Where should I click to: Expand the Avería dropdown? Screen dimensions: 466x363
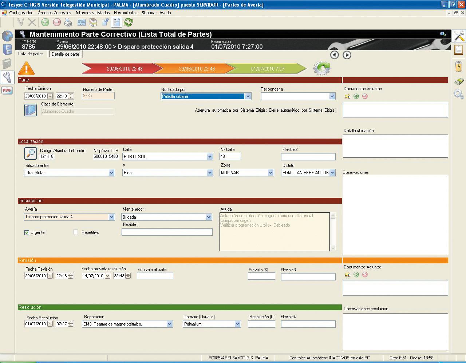111,217
